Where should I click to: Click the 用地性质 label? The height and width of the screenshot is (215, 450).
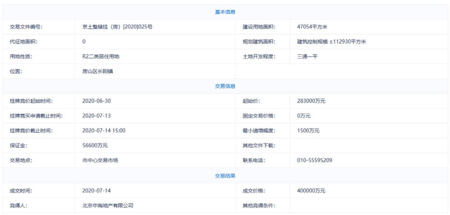pos(21,57)
